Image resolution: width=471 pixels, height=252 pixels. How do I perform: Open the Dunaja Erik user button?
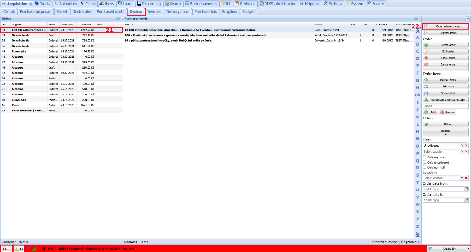[448, 248]
